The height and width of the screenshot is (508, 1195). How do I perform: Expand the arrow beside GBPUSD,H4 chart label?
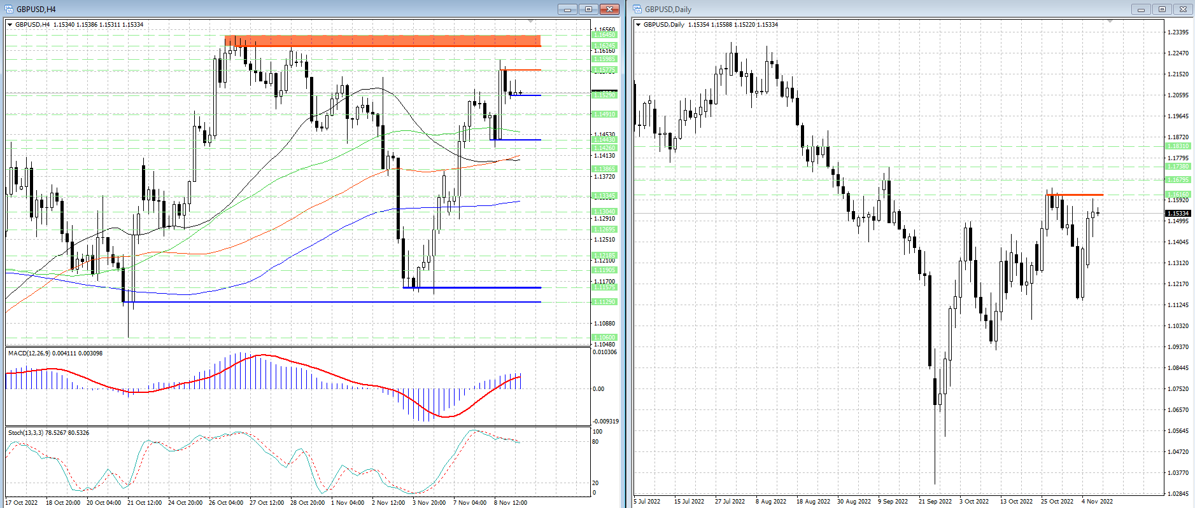10,25
